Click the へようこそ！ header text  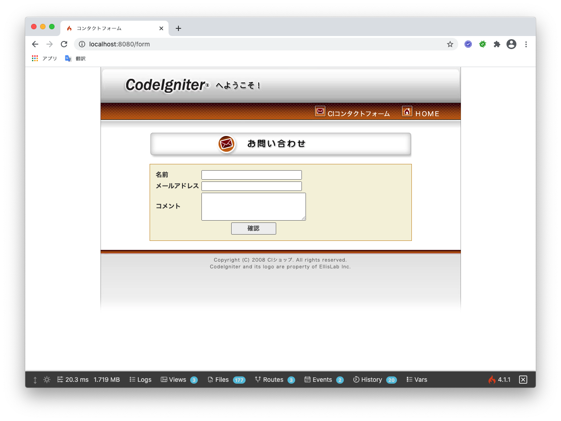238,86
